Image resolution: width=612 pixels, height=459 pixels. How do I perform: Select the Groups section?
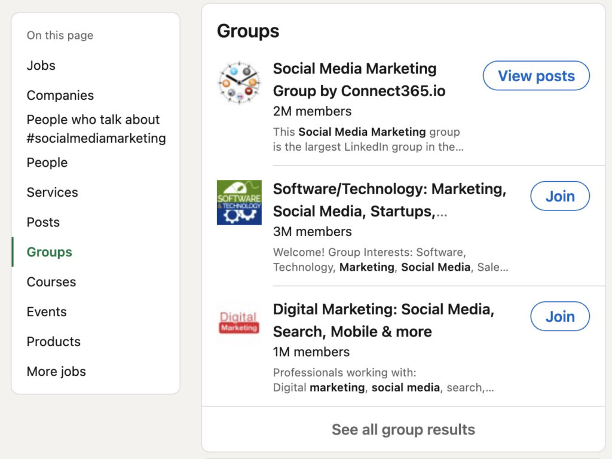(x=48, y=252)
